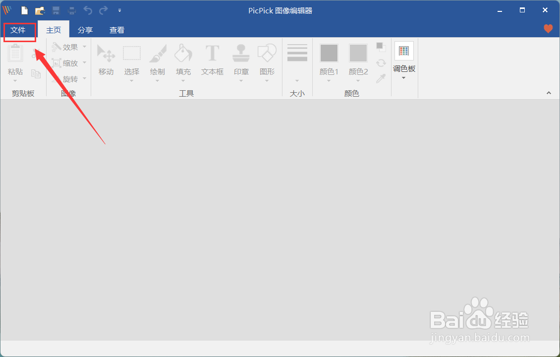
Task: Minimize the PicPick window
Action: 500,11
